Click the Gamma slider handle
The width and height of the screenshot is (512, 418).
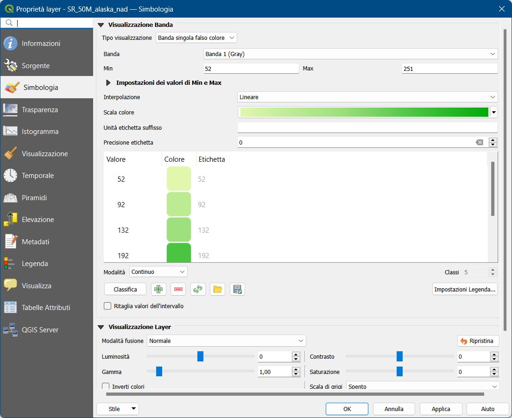click(159, 371)
